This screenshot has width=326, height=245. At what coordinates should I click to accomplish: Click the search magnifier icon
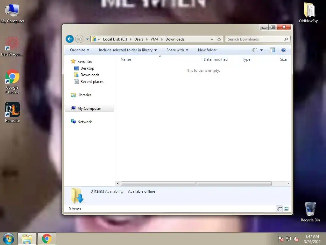coord(286,39)
